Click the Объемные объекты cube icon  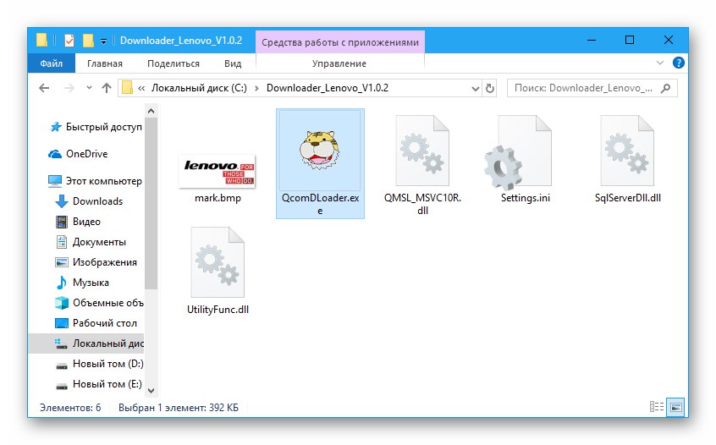pyautogui.click(x=62, y=303)
